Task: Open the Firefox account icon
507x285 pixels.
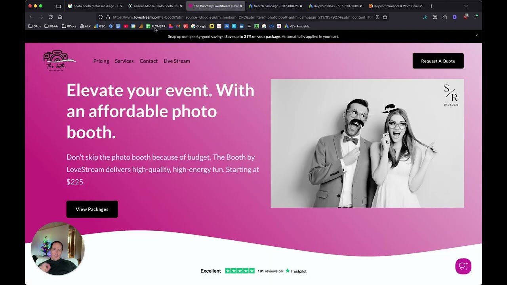Action: pos(435,17)
